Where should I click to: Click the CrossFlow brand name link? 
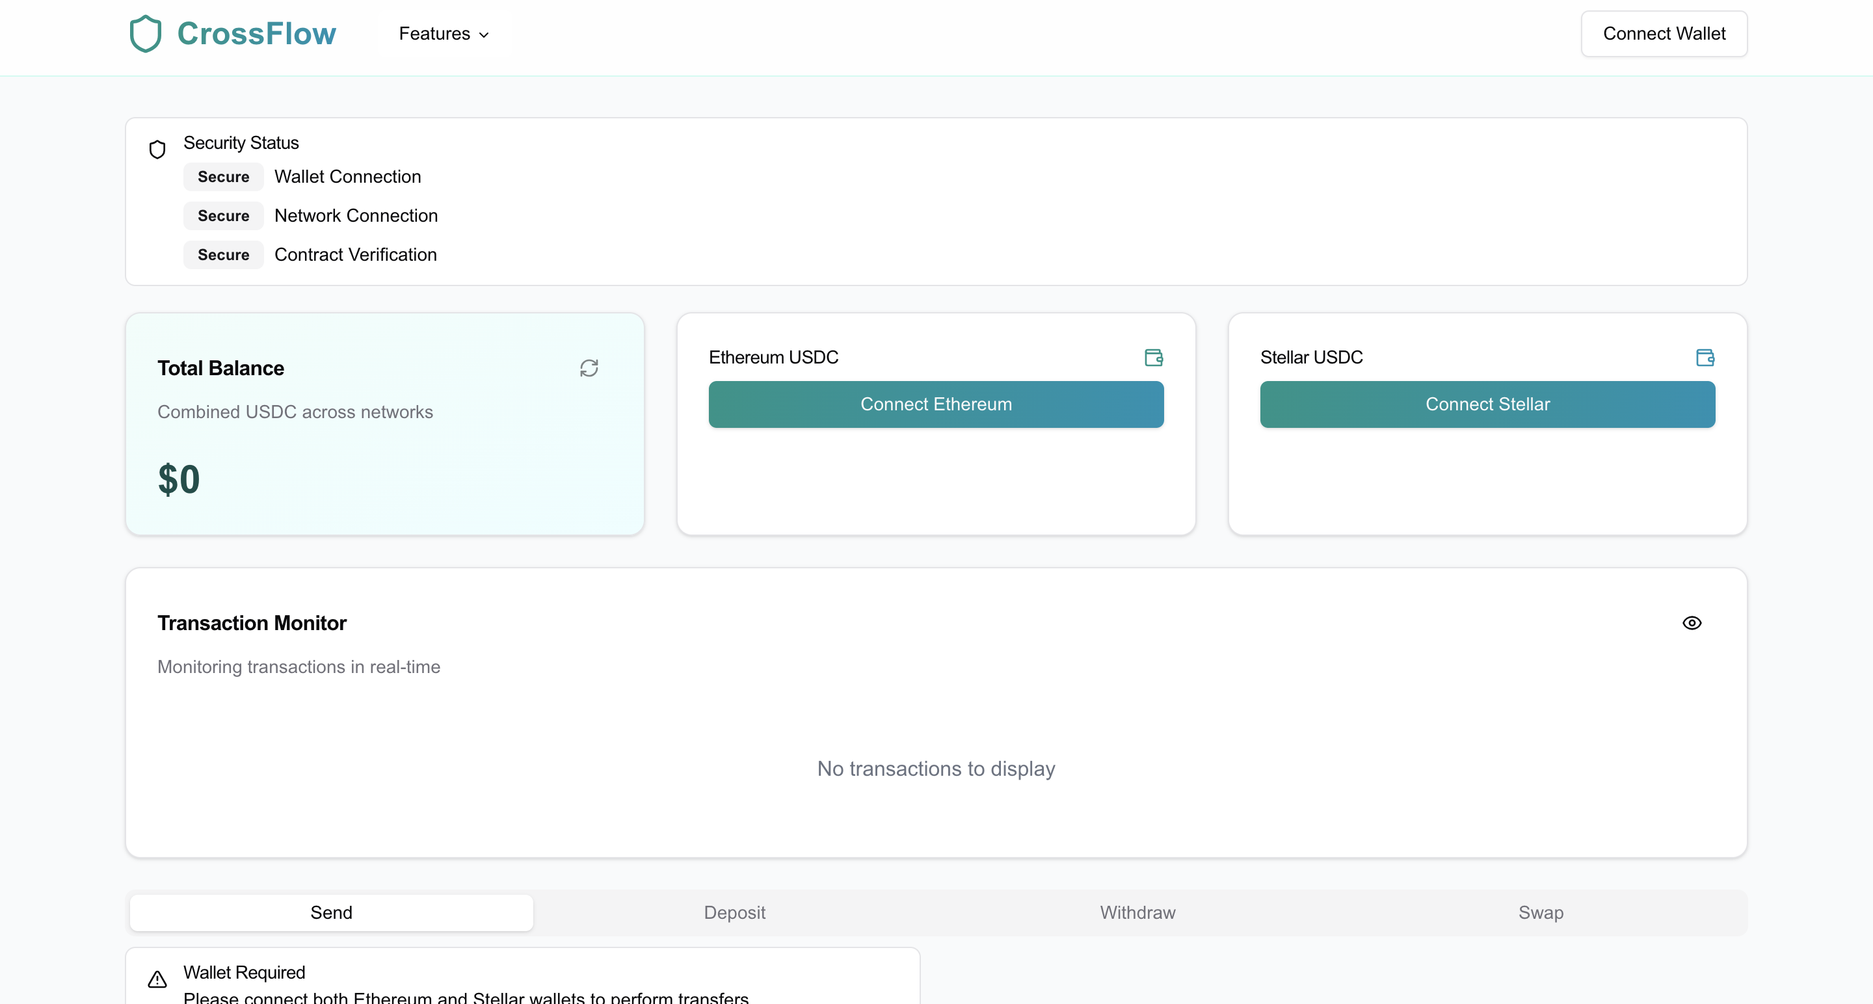click(257, 33)
